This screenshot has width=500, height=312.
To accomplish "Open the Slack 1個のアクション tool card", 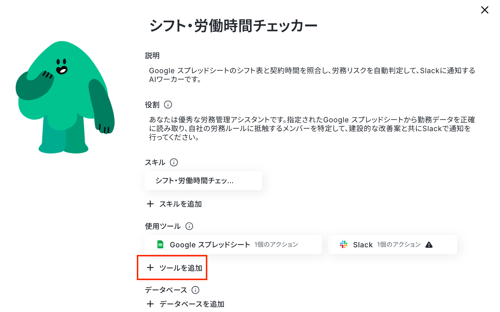I will point(392,244).
